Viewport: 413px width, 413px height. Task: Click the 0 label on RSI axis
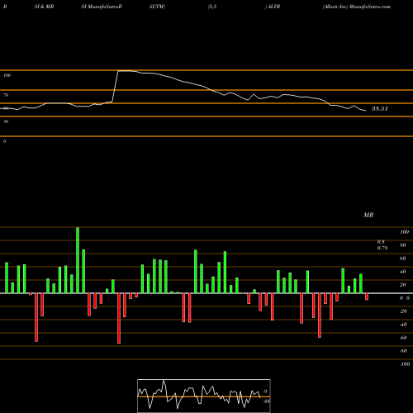(x=4, y=141)
